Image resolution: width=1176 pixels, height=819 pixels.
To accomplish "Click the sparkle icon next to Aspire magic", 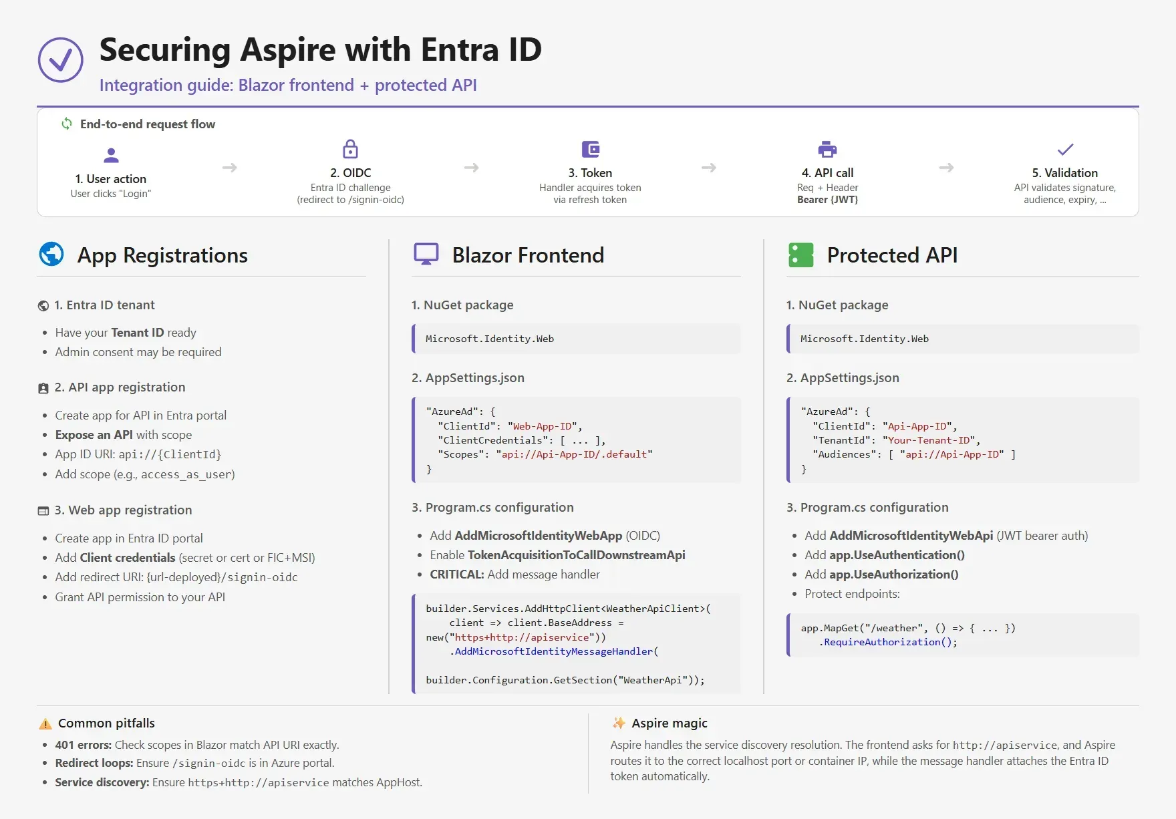I will [x=619, y=723].
